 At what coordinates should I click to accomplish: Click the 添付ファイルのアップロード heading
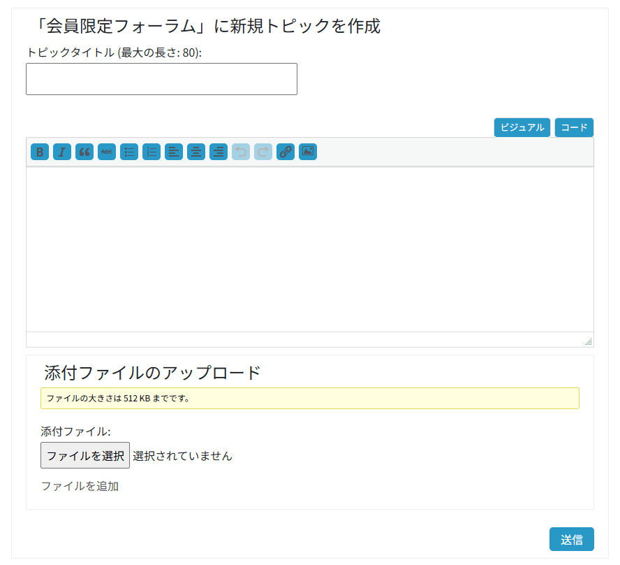(x=152, y=373)
